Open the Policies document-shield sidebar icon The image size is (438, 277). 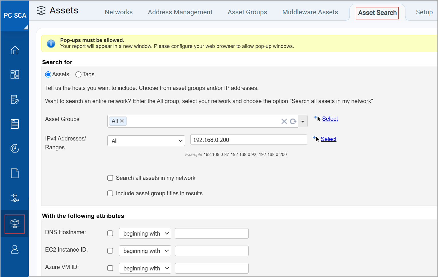pyautogui.click(x=15, y=99)
